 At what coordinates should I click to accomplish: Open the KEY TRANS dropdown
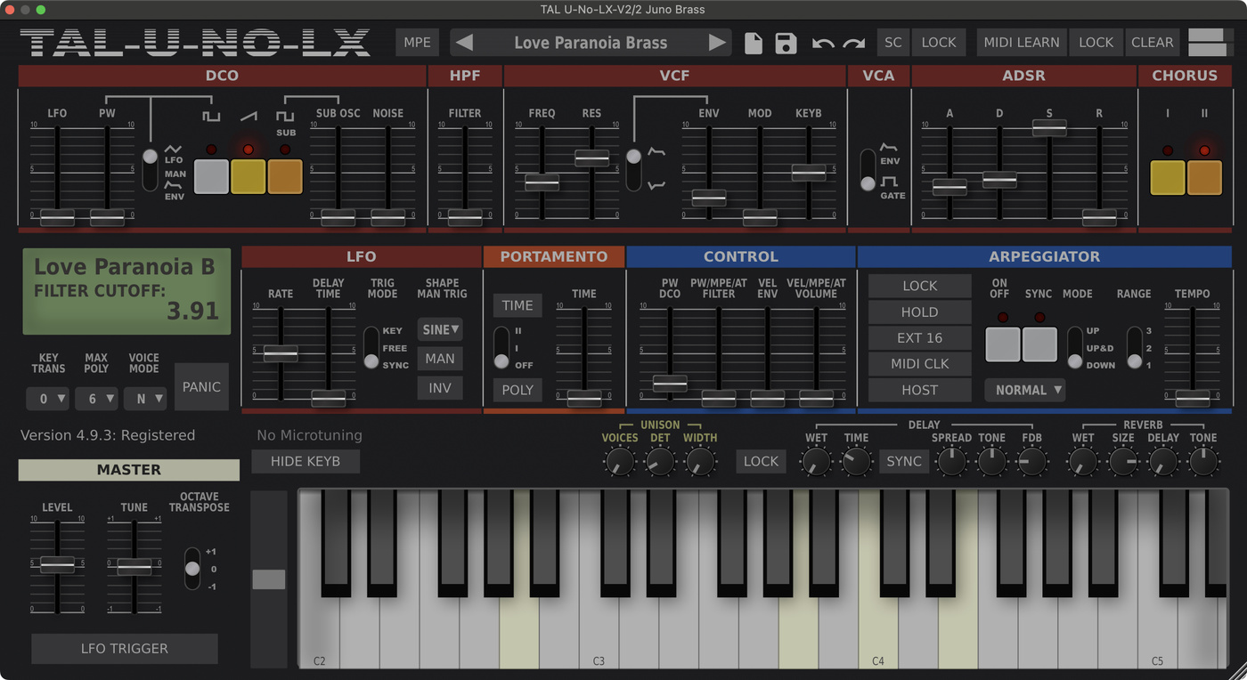48,399
